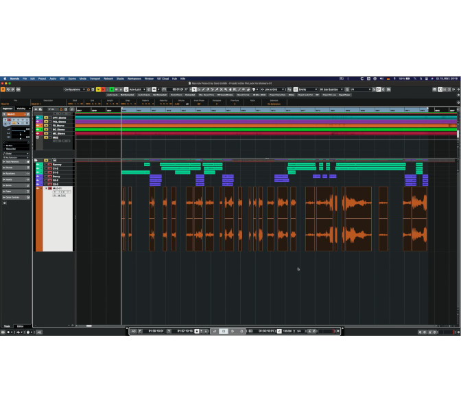Screen dimensions: 461x412
Task: Toggle global Mute M button
Action: click(98, 89)
